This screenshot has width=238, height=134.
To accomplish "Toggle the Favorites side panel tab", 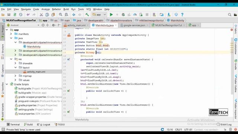I will pyautogui.click(x=3, y=90).
